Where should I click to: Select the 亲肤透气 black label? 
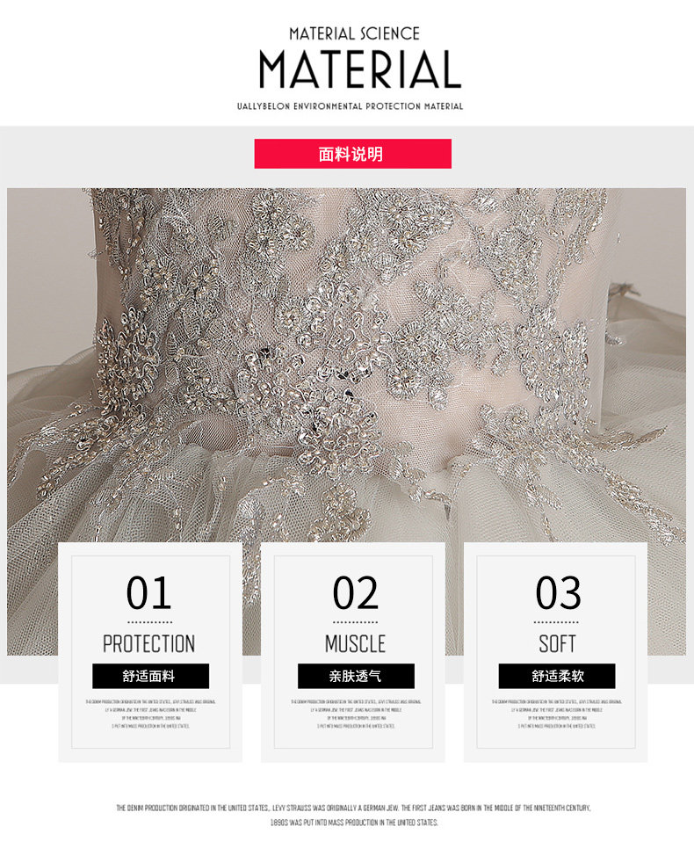(x=356, y=676)
